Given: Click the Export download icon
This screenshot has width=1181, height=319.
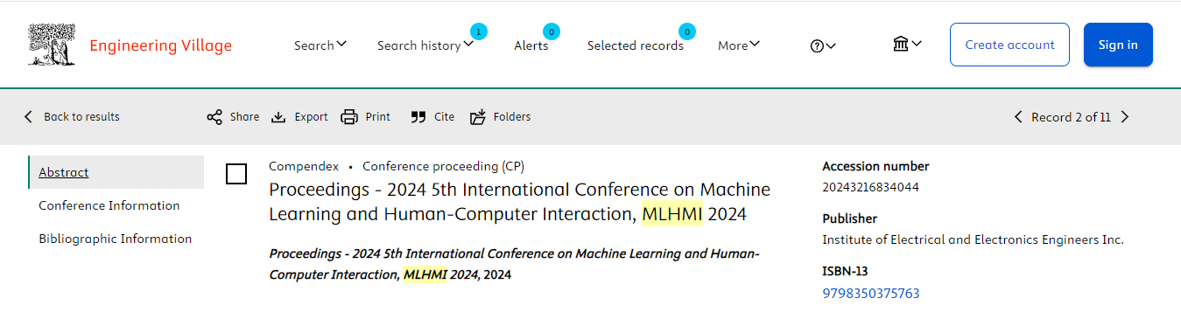Looking at the screenshot, I should (278, 117).
